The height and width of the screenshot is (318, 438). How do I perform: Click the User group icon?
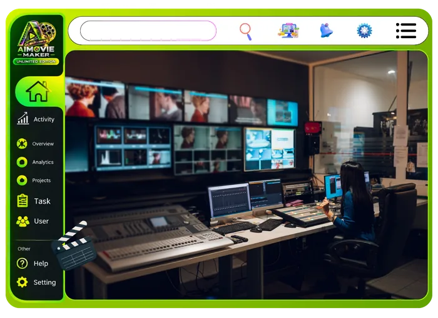pos(23,221)
